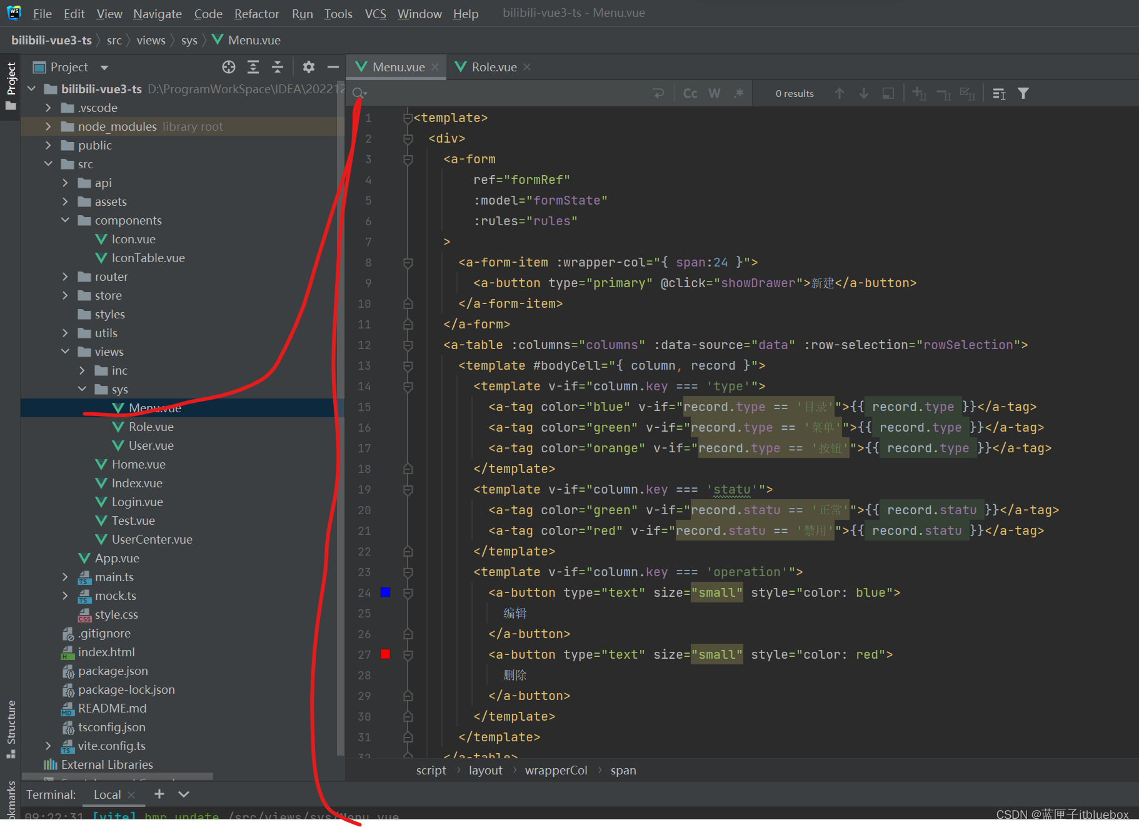Go to previous search occurrence arrow
Viewport: 1139px width, 827px height.
840,93
